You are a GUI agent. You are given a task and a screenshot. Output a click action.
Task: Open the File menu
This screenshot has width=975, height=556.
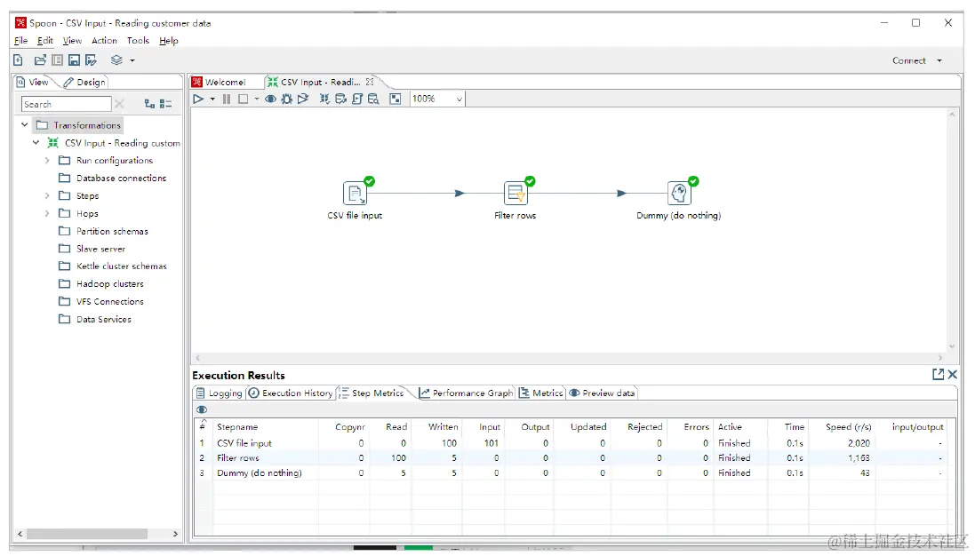click(x=20, y=40)
